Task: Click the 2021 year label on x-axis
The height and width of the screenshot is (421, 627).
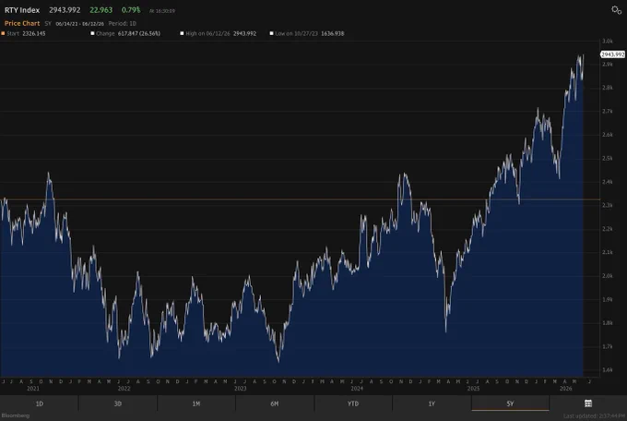Action: tap(33, 389)
